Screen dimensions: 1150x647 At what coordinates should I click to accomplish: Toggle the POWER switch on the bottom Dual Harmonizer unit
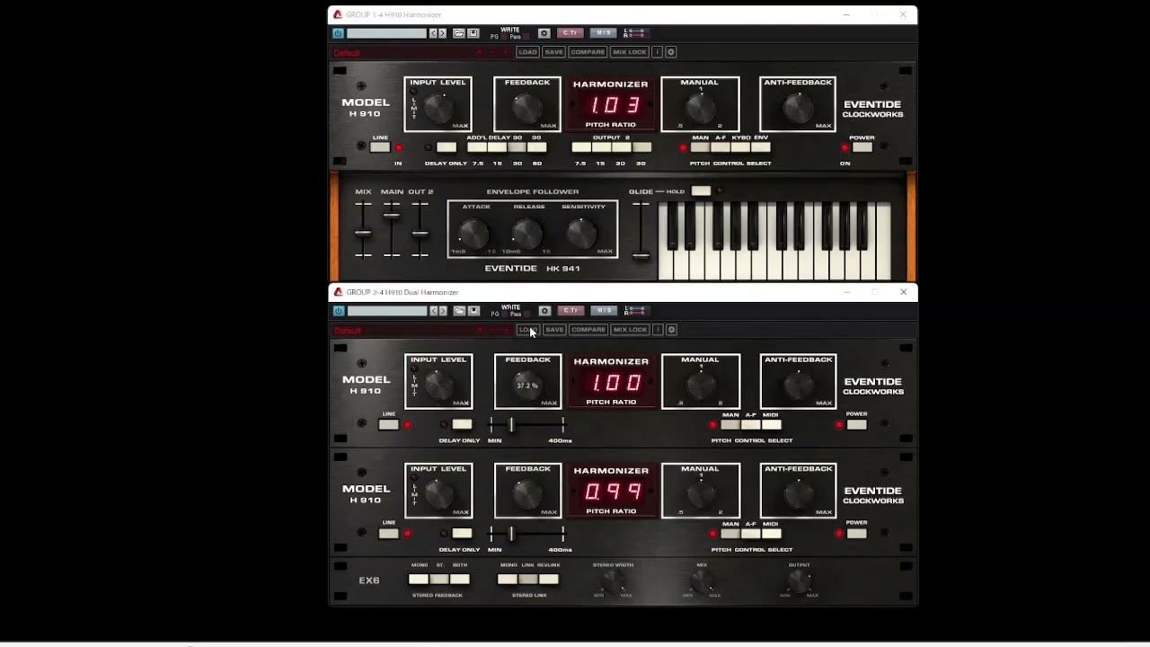click(856, 534)
